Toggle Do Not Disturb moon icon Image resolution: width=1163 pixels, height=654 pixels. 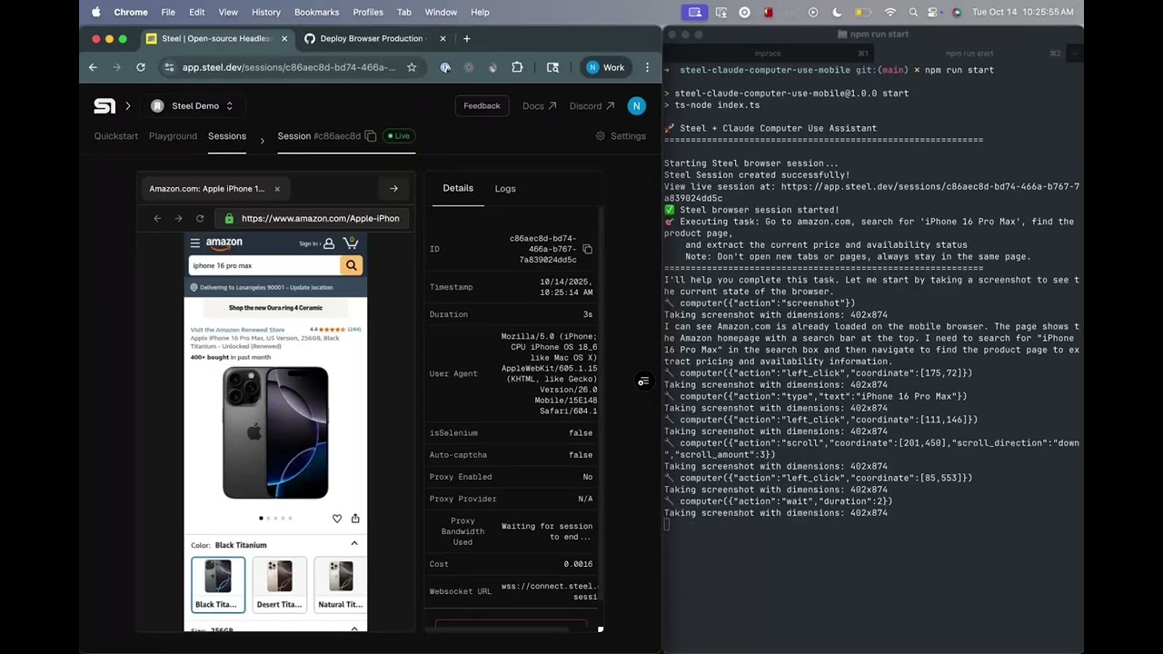[838, 12]
